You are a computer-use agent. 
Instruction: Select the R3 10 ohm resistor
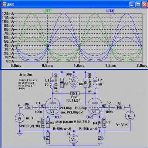(48, 123)
